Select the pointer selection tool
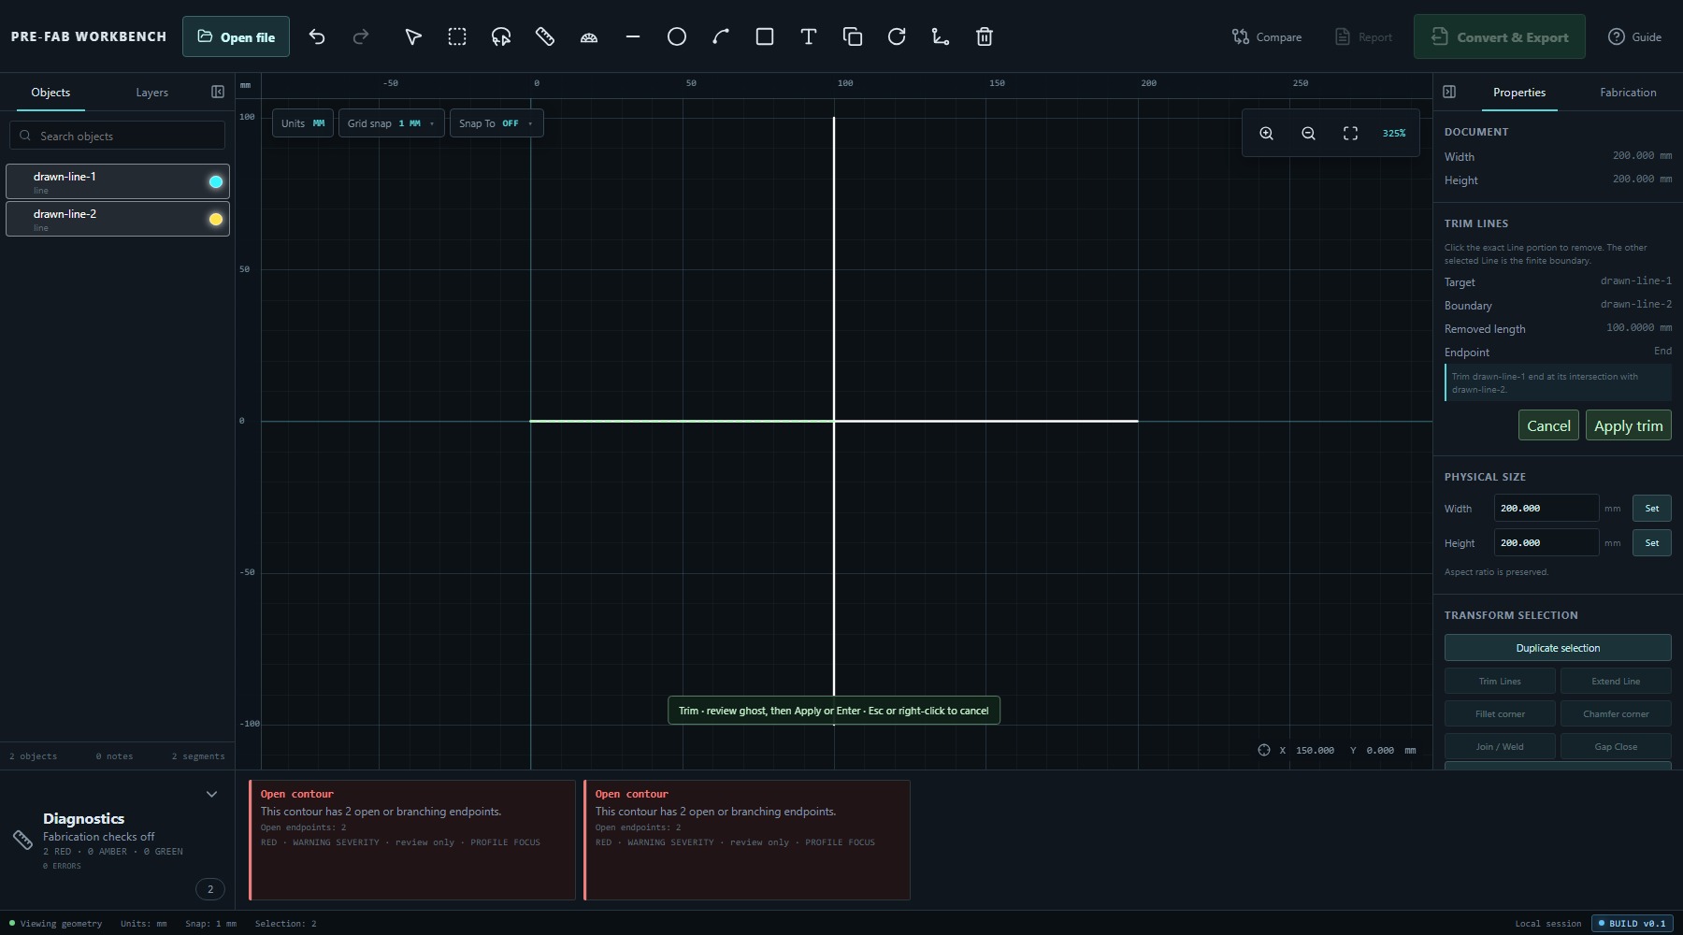 click(x=412, y=36)
